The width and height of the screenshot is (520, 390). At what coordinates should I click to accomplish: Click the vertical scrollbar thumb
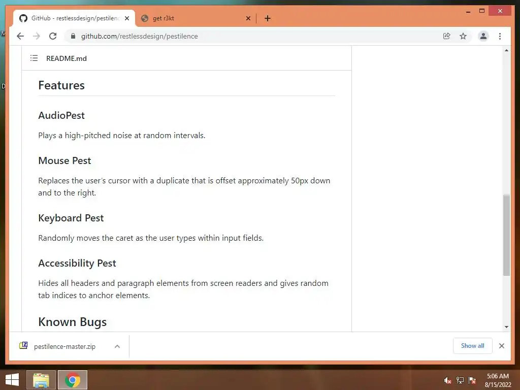(x=506, y=235)
